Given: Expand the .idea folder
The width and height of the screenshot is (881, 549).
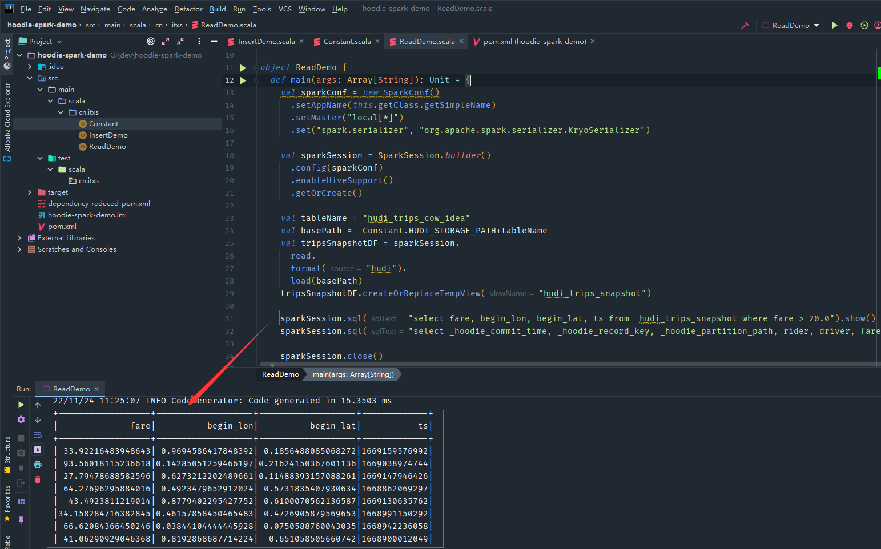Looking at the screenshot, I should [30, 67].
